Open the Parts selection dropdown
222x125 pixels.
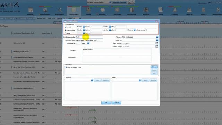pyautogui.click(x=139, y=80)
